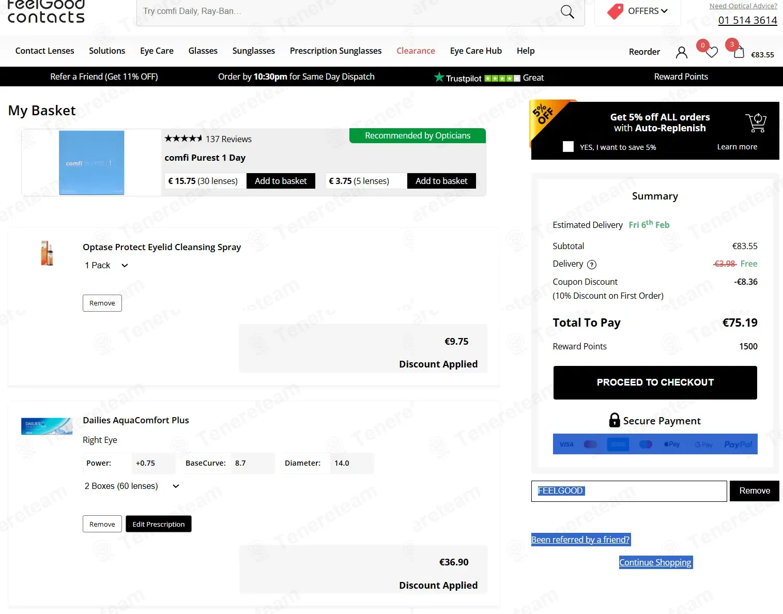
Task: Remove the FEELGOOD coupon code
Action: pos(755,491)
